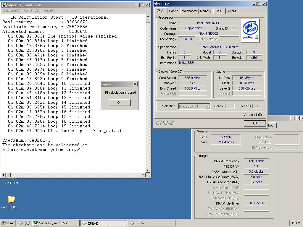
Task: Switch to the SPD tab in CPU-Z
Action: pos(218,11)
